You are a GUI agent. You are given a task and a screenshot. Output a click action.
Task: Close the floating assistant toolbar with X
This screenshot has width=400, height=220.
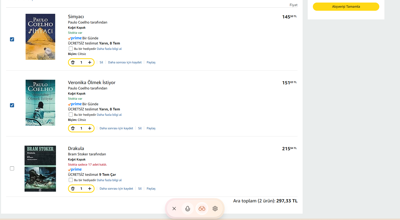174,209
